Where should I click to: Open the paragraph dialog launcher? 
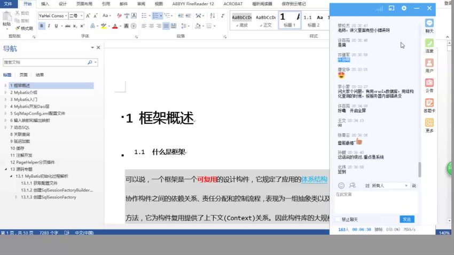(x=225, y=37)
